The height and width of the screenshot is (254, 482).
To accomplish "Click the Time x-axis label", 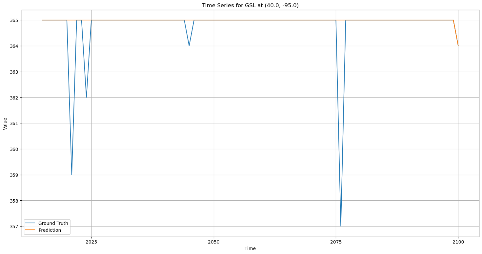I will coord(250,249).
